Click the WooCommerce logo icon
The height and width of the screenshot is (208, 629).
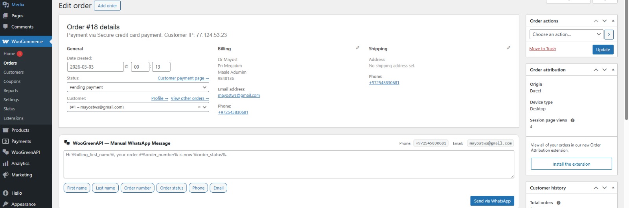pos(6,42)
